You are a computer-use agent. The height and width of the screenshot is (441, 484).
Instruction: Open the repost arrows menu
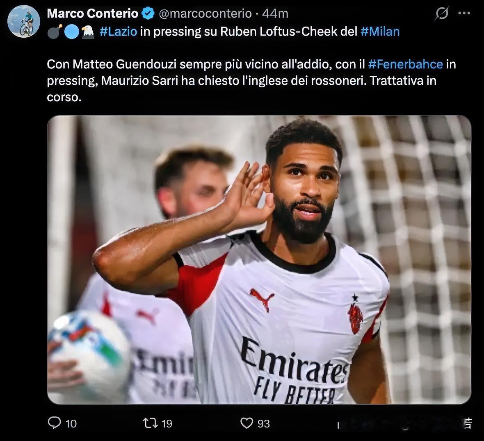click(x=150, y=423)
